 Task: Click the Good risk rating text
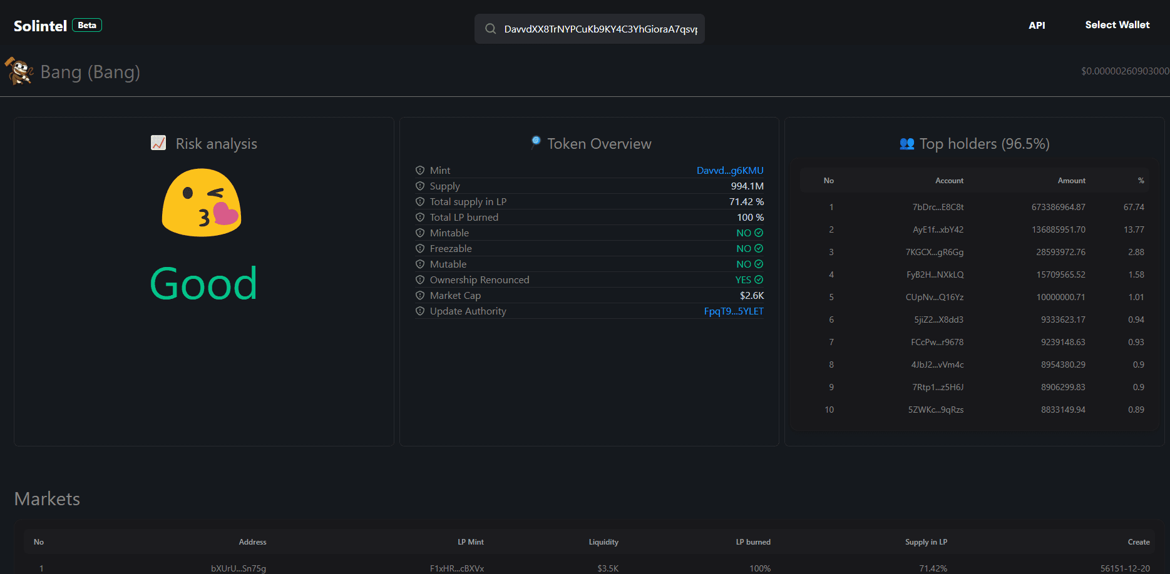click(x=203, y=283)
